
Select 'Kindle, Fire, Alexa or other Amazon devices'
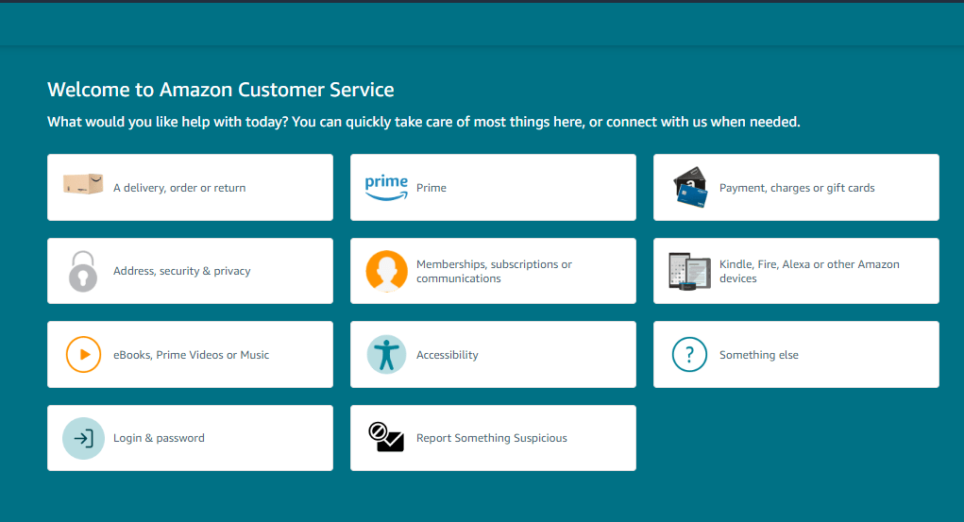[809, 272]
